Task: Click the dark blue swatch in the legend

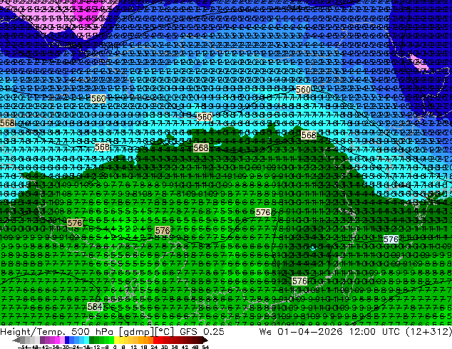Action: [x=67, y=340]
